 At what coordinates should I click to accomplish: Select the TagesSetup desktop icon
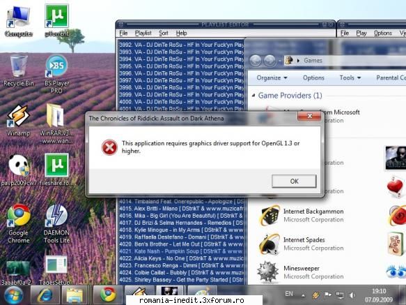click(56, 270)
